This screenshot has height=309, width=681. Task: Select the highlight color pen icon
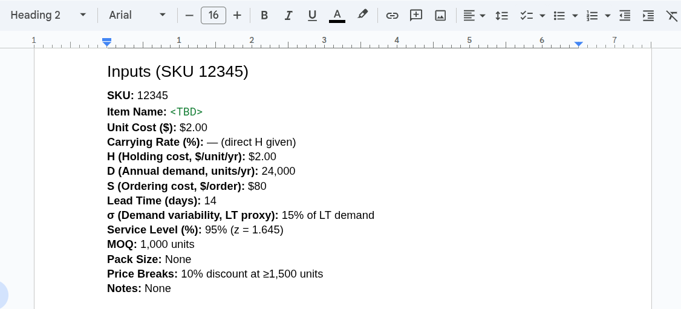[362, 15]
